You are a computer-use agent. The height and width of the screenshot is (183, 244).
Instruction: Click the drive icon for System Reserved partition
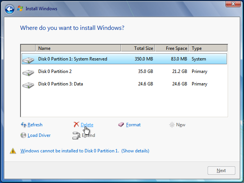tap(28, 60)
